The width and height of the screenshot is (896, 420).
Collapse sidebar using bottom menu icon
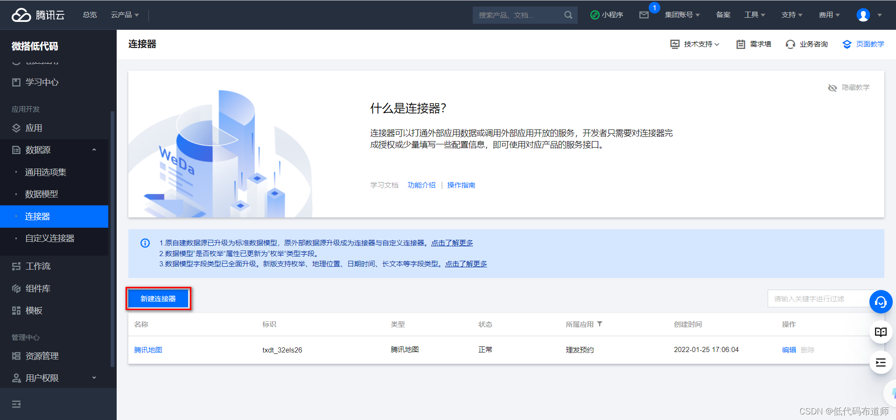[x=16, y=404]
